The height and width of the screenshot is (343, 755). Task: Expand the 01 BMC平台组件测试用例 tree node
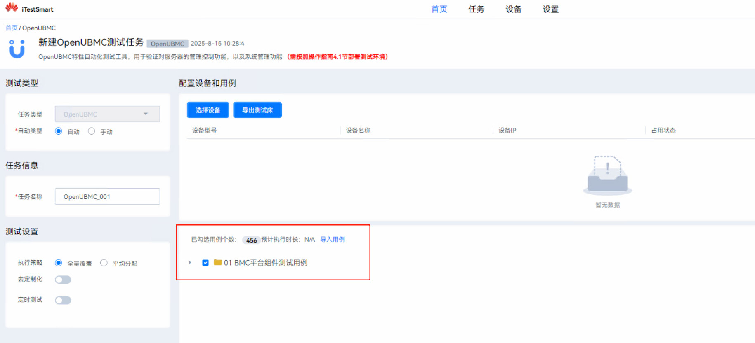pos(190,262)
